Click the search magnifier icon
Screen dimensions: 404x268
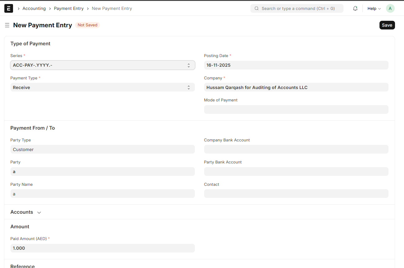pos(257,8)
